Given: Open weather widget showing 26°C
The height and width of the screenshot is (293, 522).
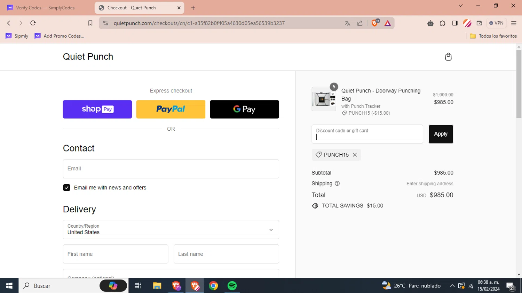Looking at the screenshot, I should coord(411,286).
